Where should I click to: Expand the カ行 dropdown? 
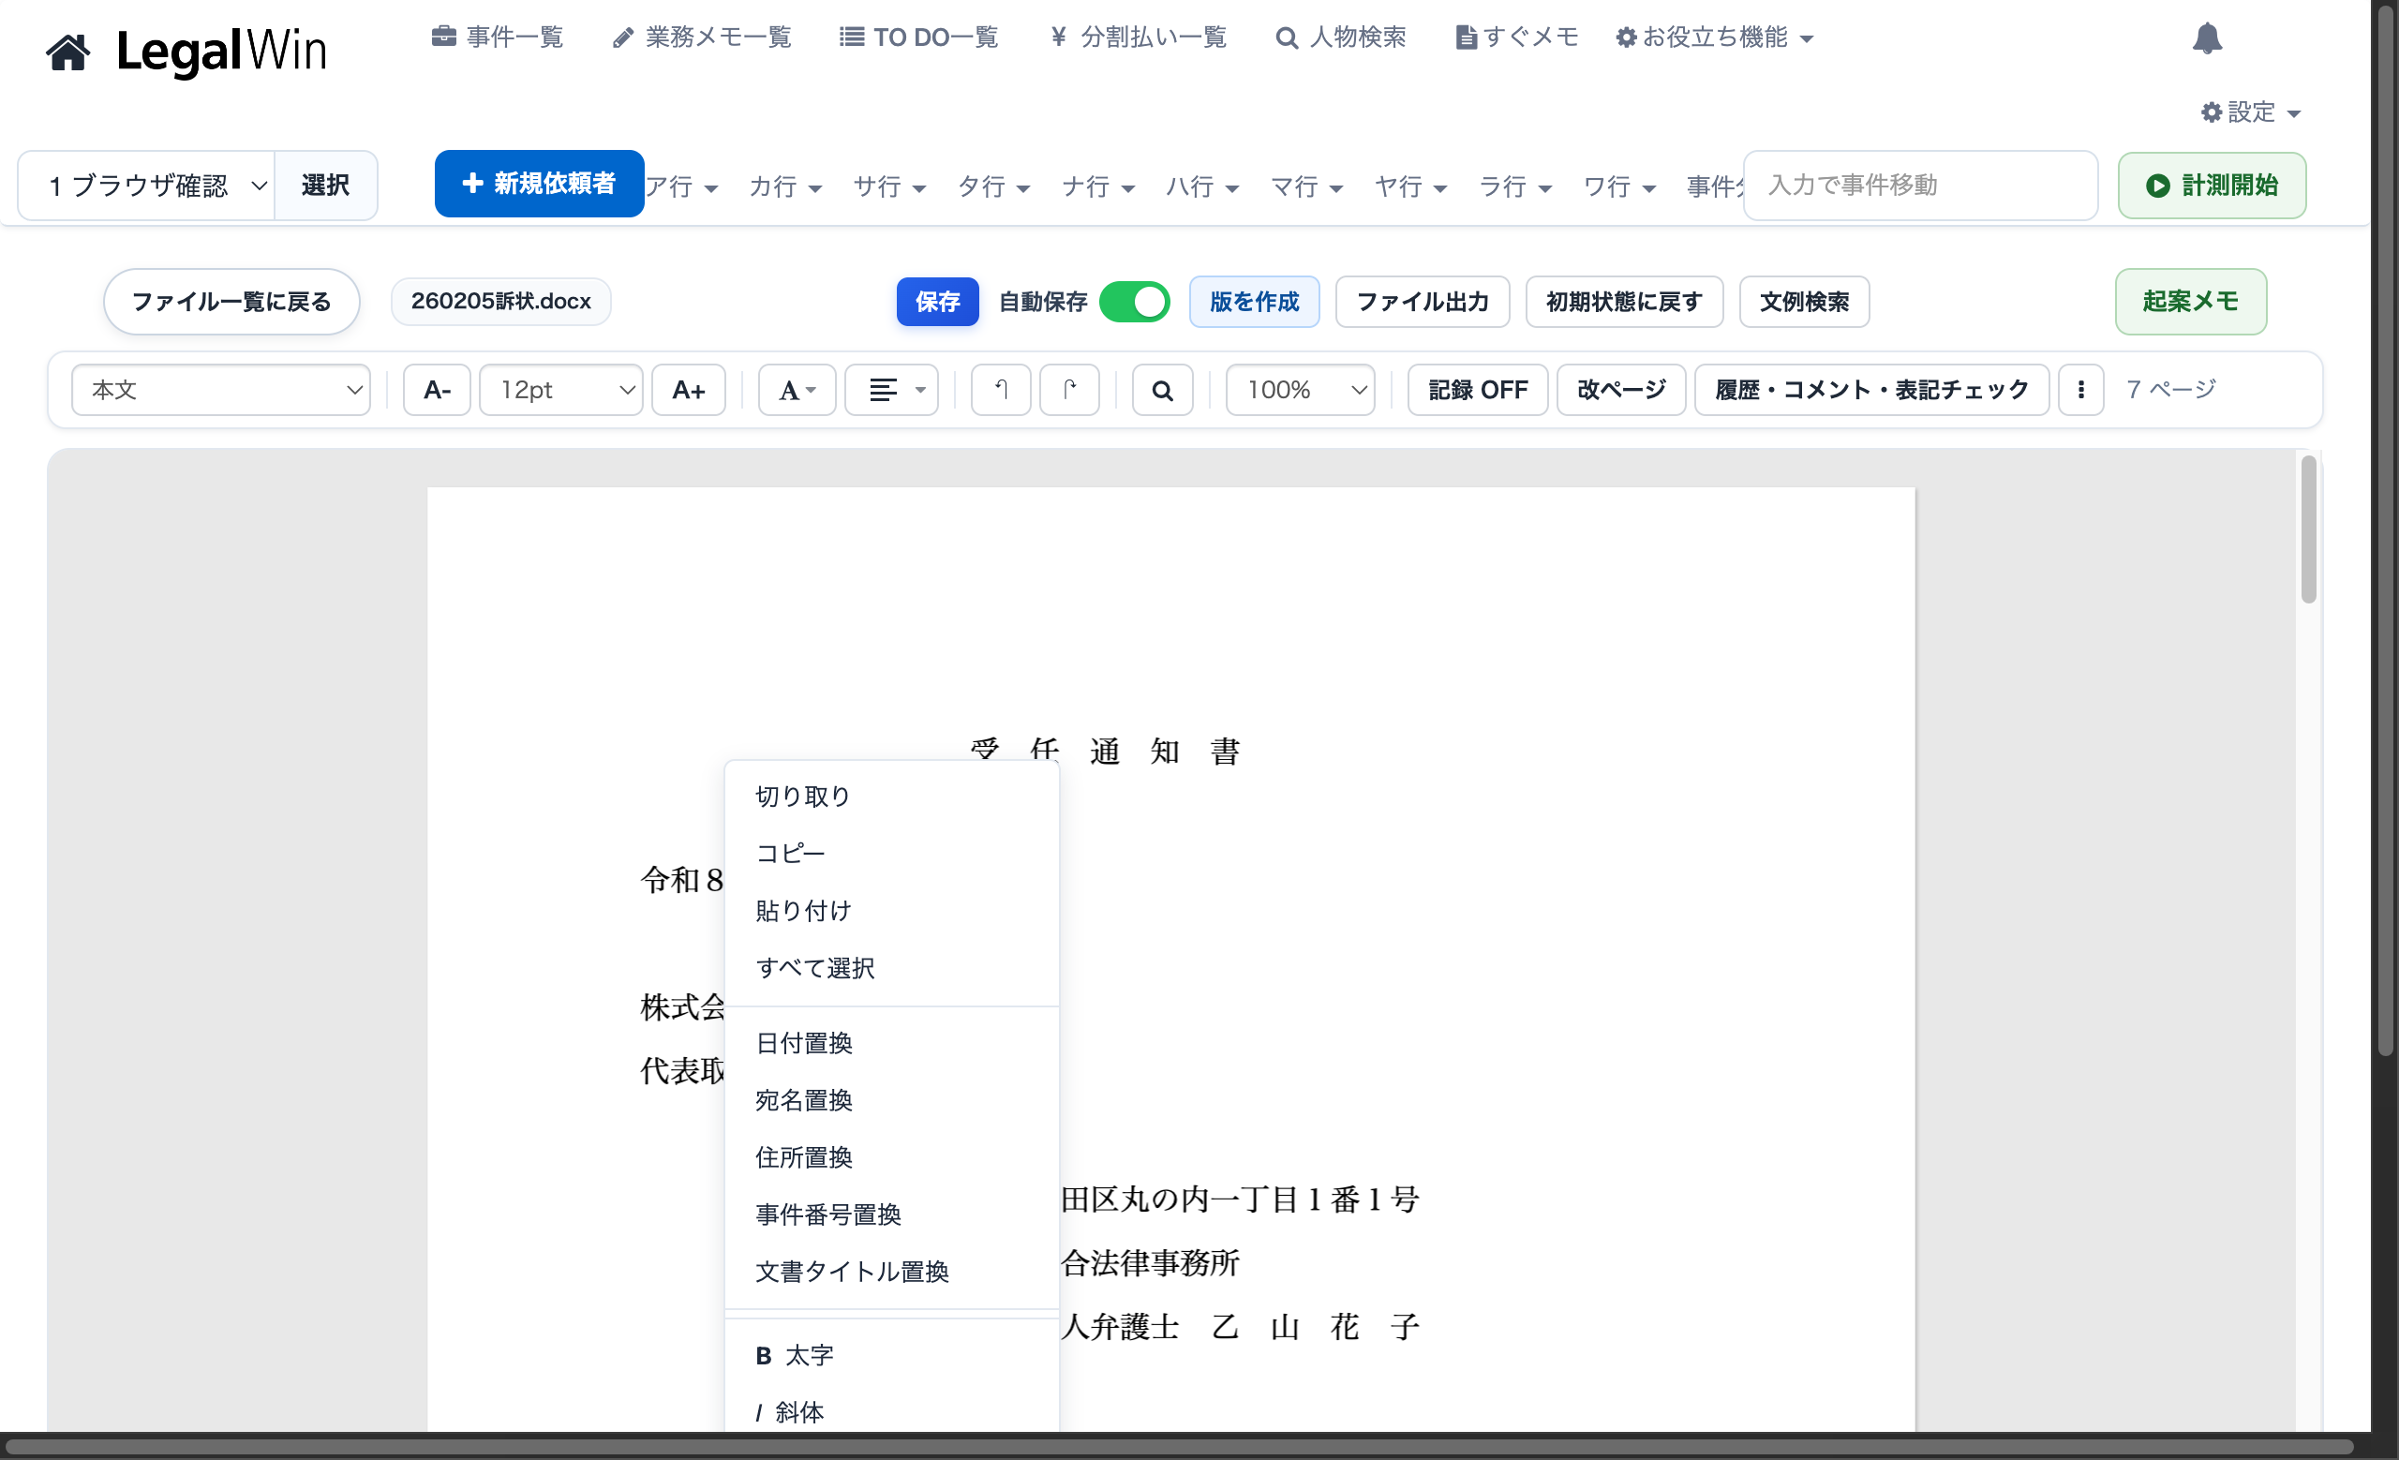(785, 186)
